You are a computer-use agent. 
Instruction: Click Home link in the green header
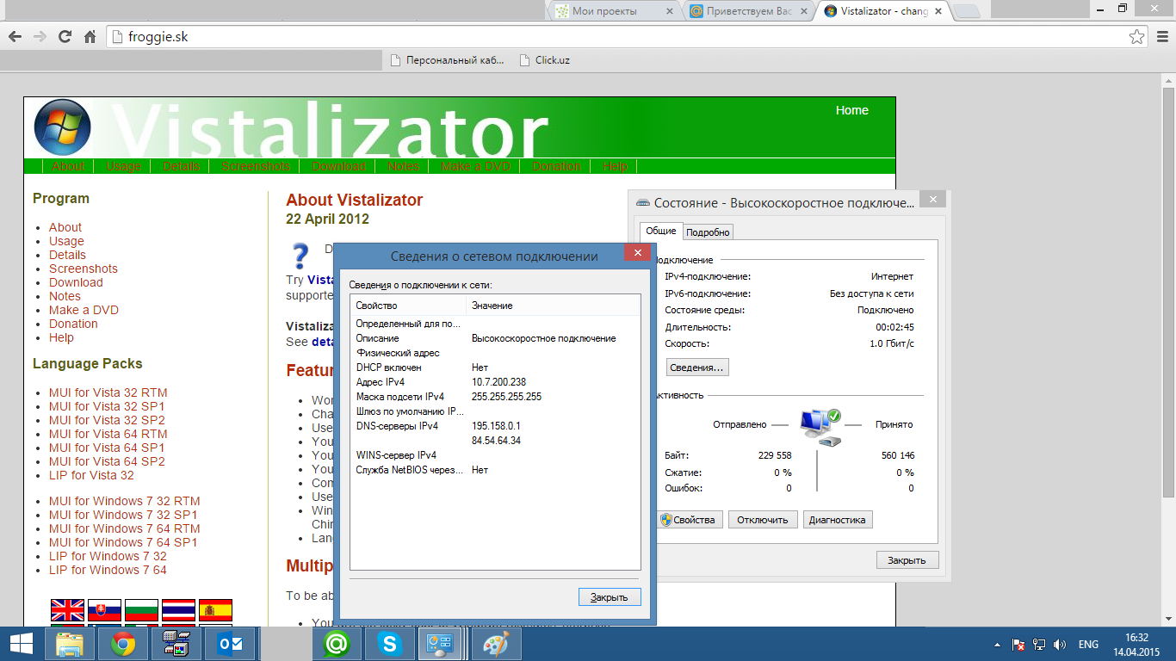pyautogui.click(x=852, y=110)
